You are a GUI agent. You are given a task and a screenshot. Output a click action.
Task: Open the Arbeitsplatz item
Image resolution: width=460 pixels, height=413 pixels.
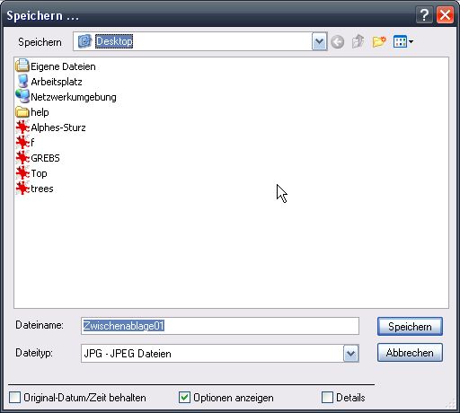point(49,82)
